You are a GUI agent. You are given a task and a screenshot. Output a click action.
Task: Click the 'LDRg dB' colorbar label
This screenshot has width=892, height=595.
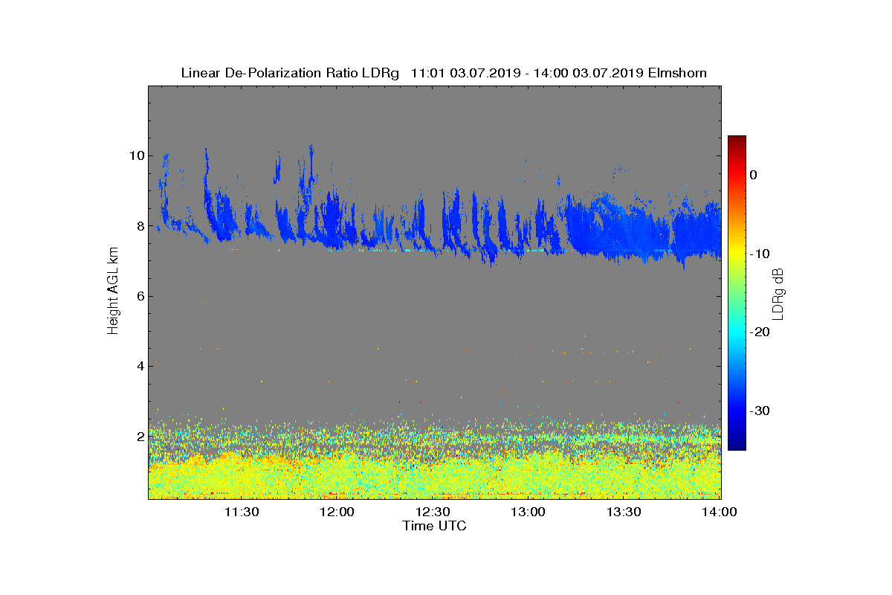point(778,293)
